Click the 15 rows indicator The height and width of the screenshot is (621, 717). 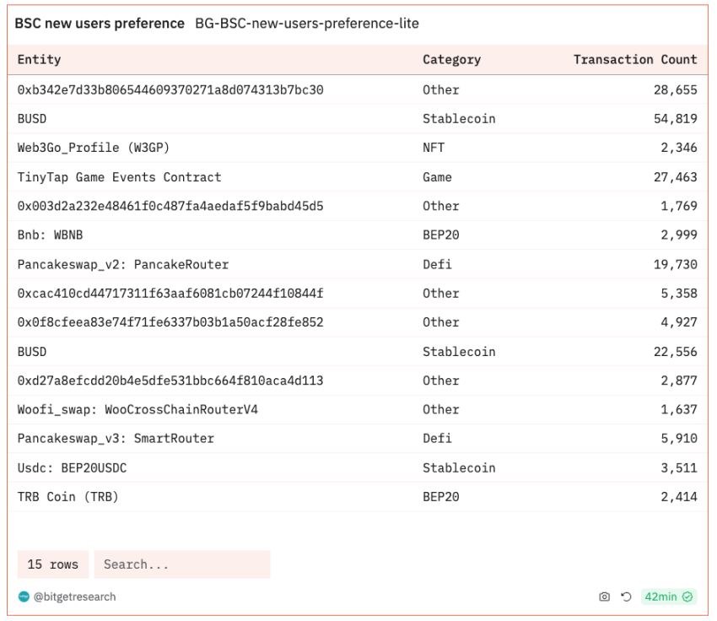click(x=52, y=564)
